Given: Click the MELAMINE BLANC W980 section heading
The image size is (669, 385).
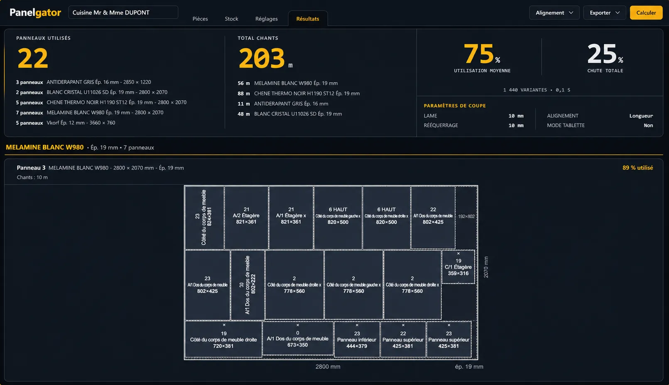Looking at the screenshot, I should pyautogui.click(x=45, y=147).
